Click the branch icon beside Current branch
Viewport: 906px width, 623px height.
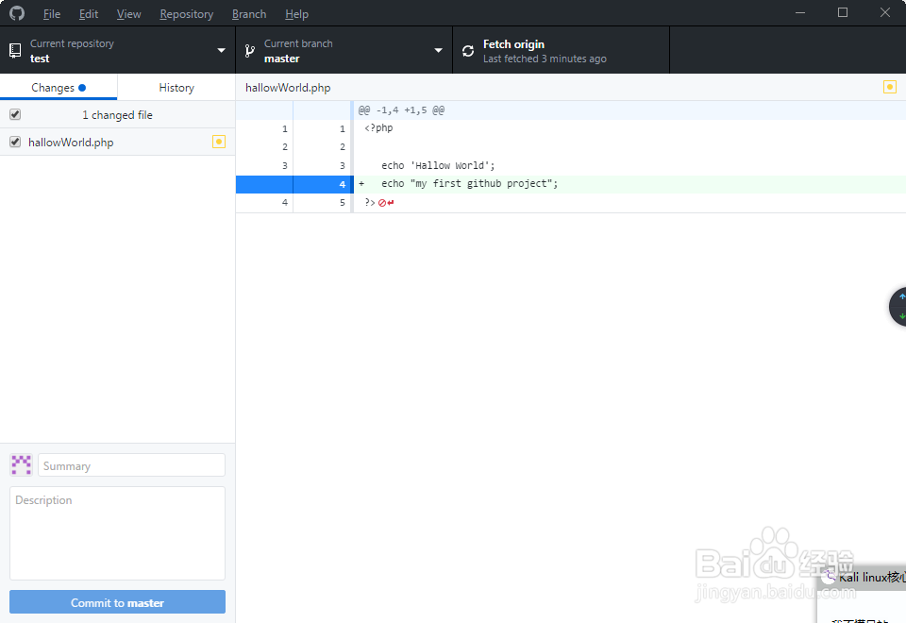[x=249, y=51]
